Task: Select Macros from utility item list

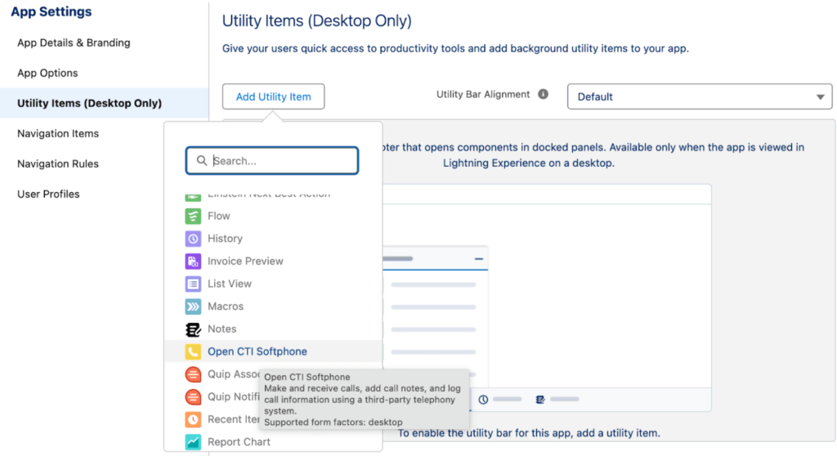Action: [x=226, y=306]
